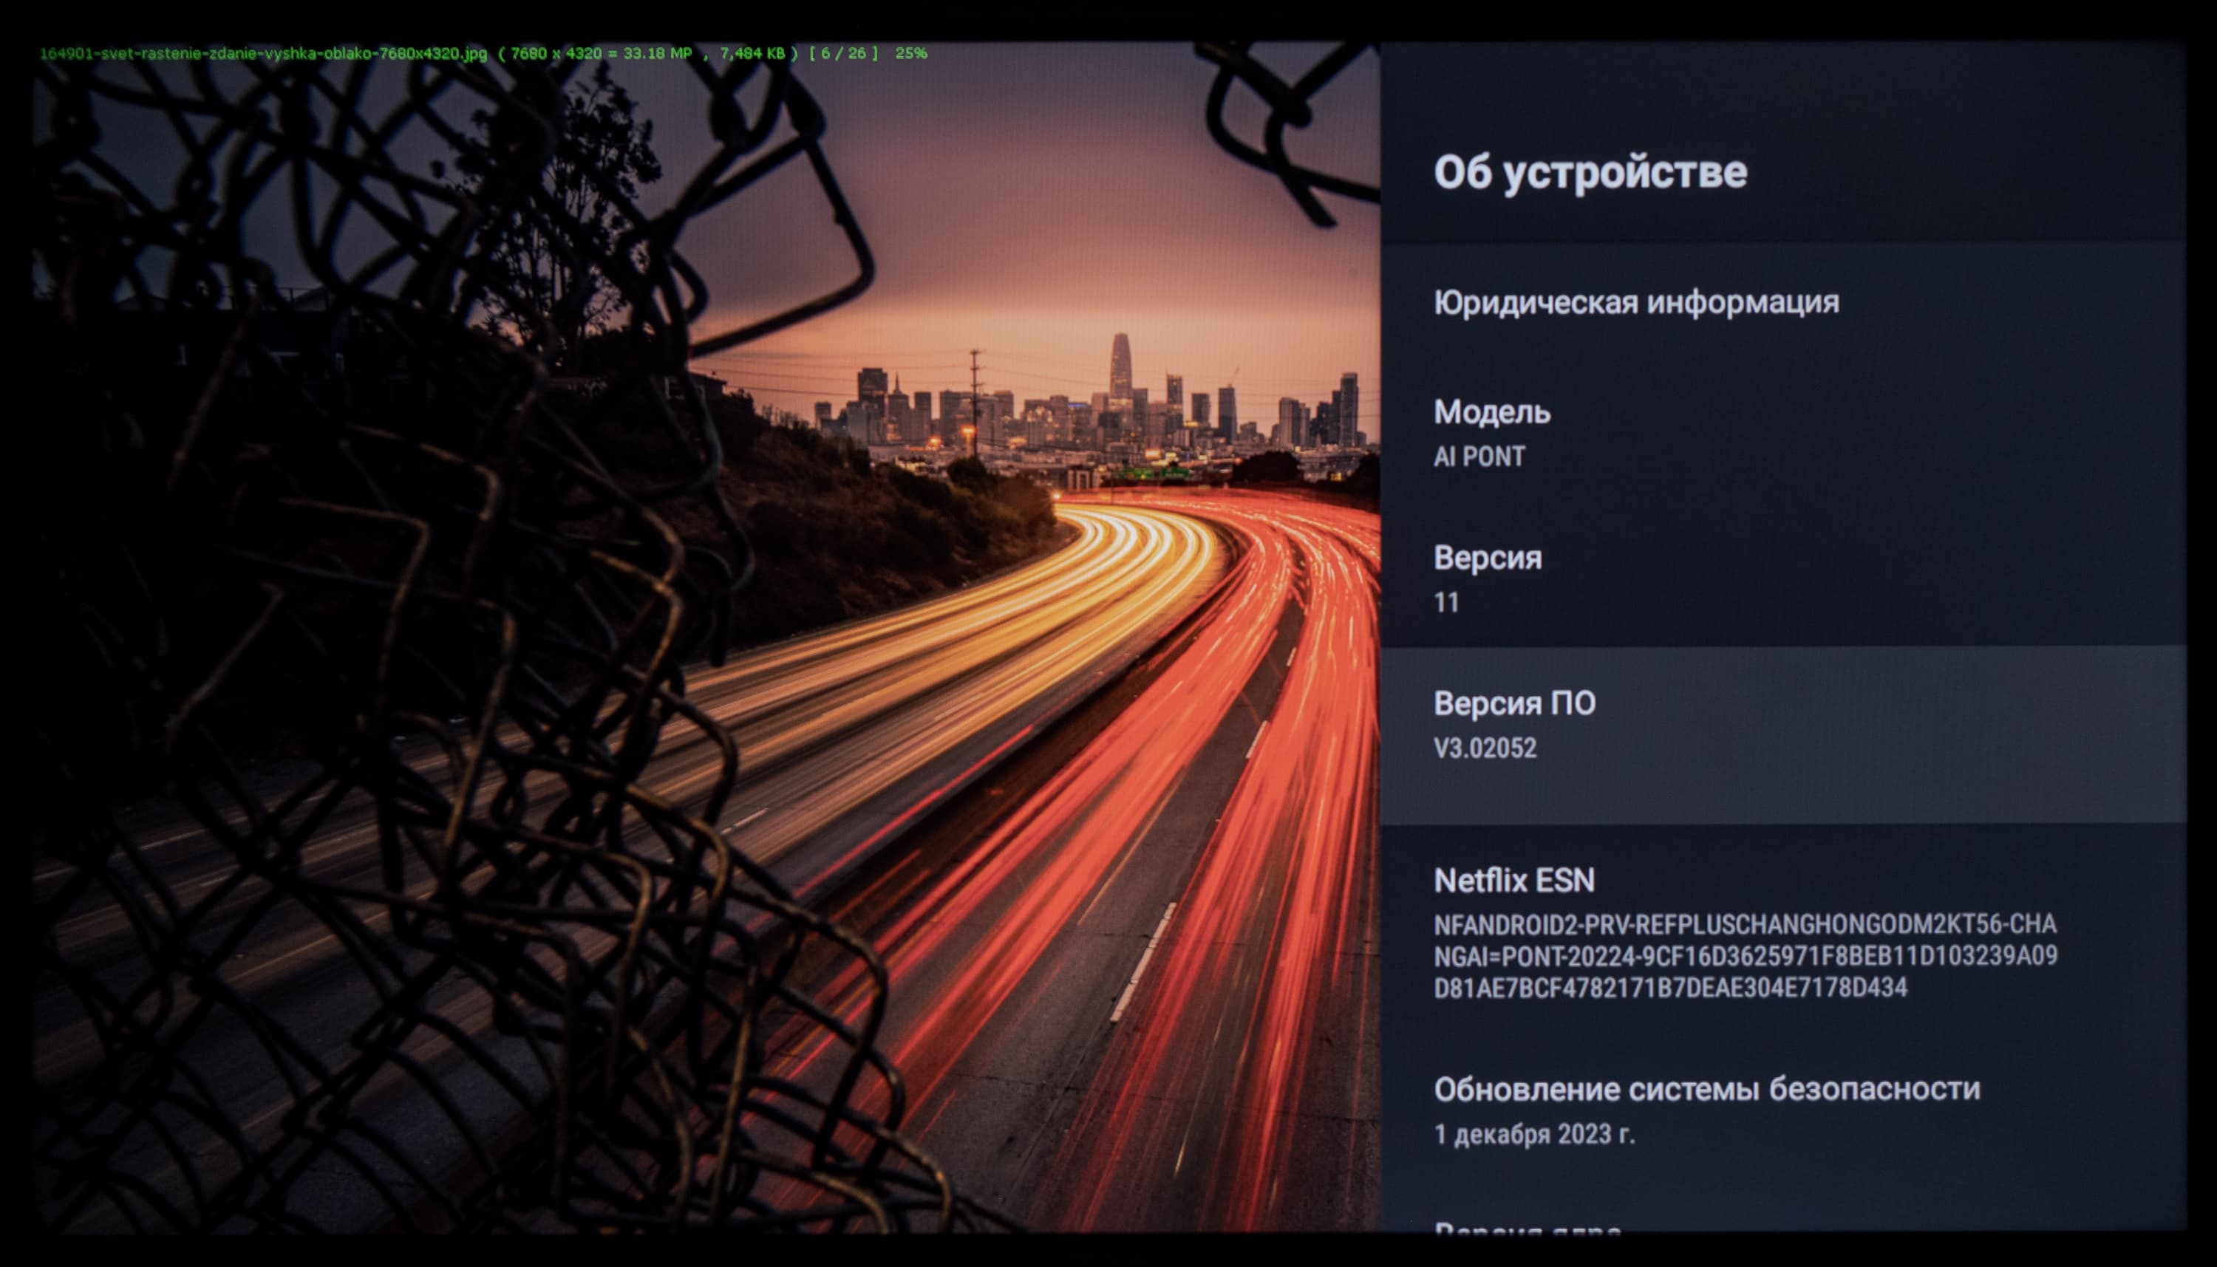This screenshot has width=2217, height=1267.
Task: Click the 7,484 KB file size text
Action: [752, 53]
